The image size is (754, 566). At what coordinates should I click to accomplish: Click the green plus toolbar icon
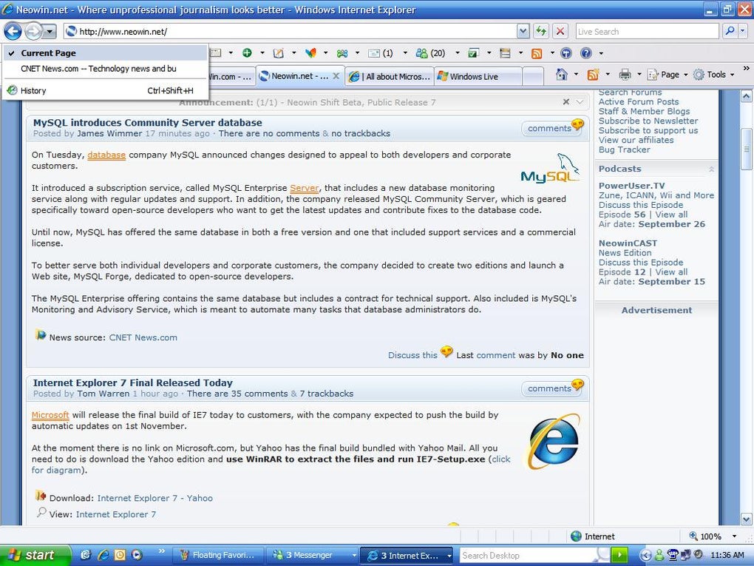pyautogui.click(x=247, y=53)
